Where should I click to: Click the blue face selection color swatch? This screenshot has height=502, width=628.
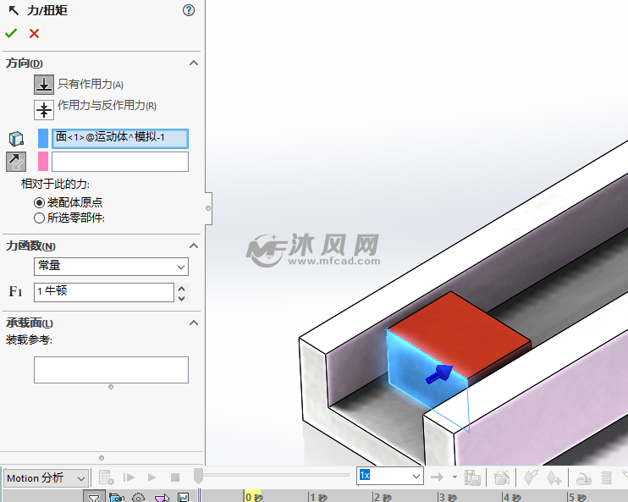tap(43, 139)
